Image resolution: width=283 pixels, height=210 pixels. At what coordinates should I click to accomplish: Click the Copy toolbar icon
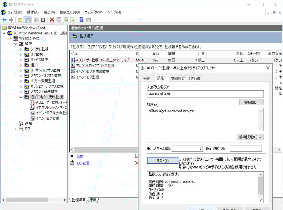coord(36,19)
